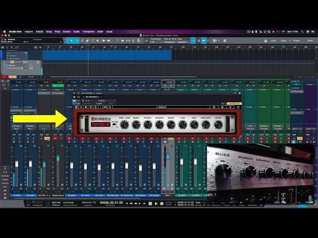Show Entradas in mixer sidebar
Viewport: 318px width, 238px height.
tap(5, 176)
